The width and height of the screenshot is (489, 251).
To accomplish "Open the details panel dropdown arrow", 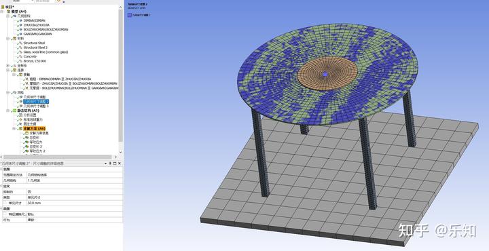I will 106,163.
